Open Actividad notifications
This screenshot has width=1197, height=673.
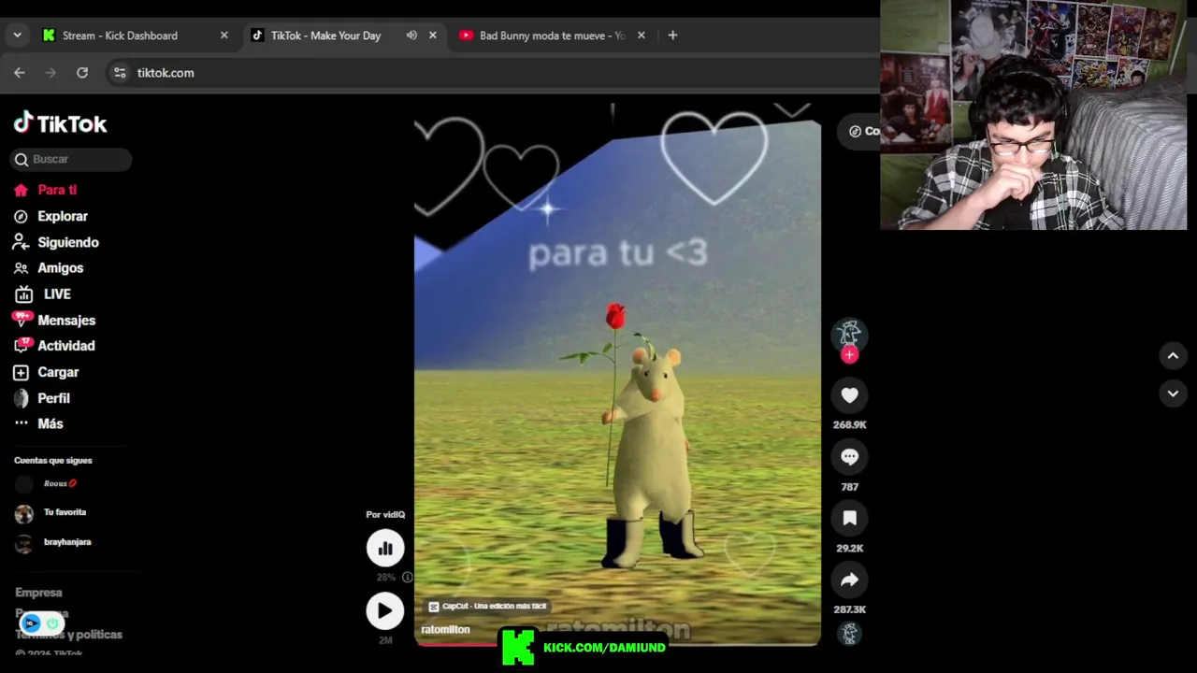[x=66, y=346]
